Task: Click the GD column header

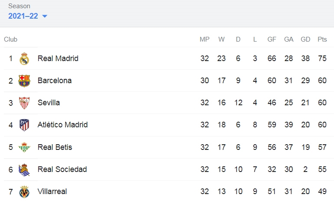Action: click(x=305, y=39)
